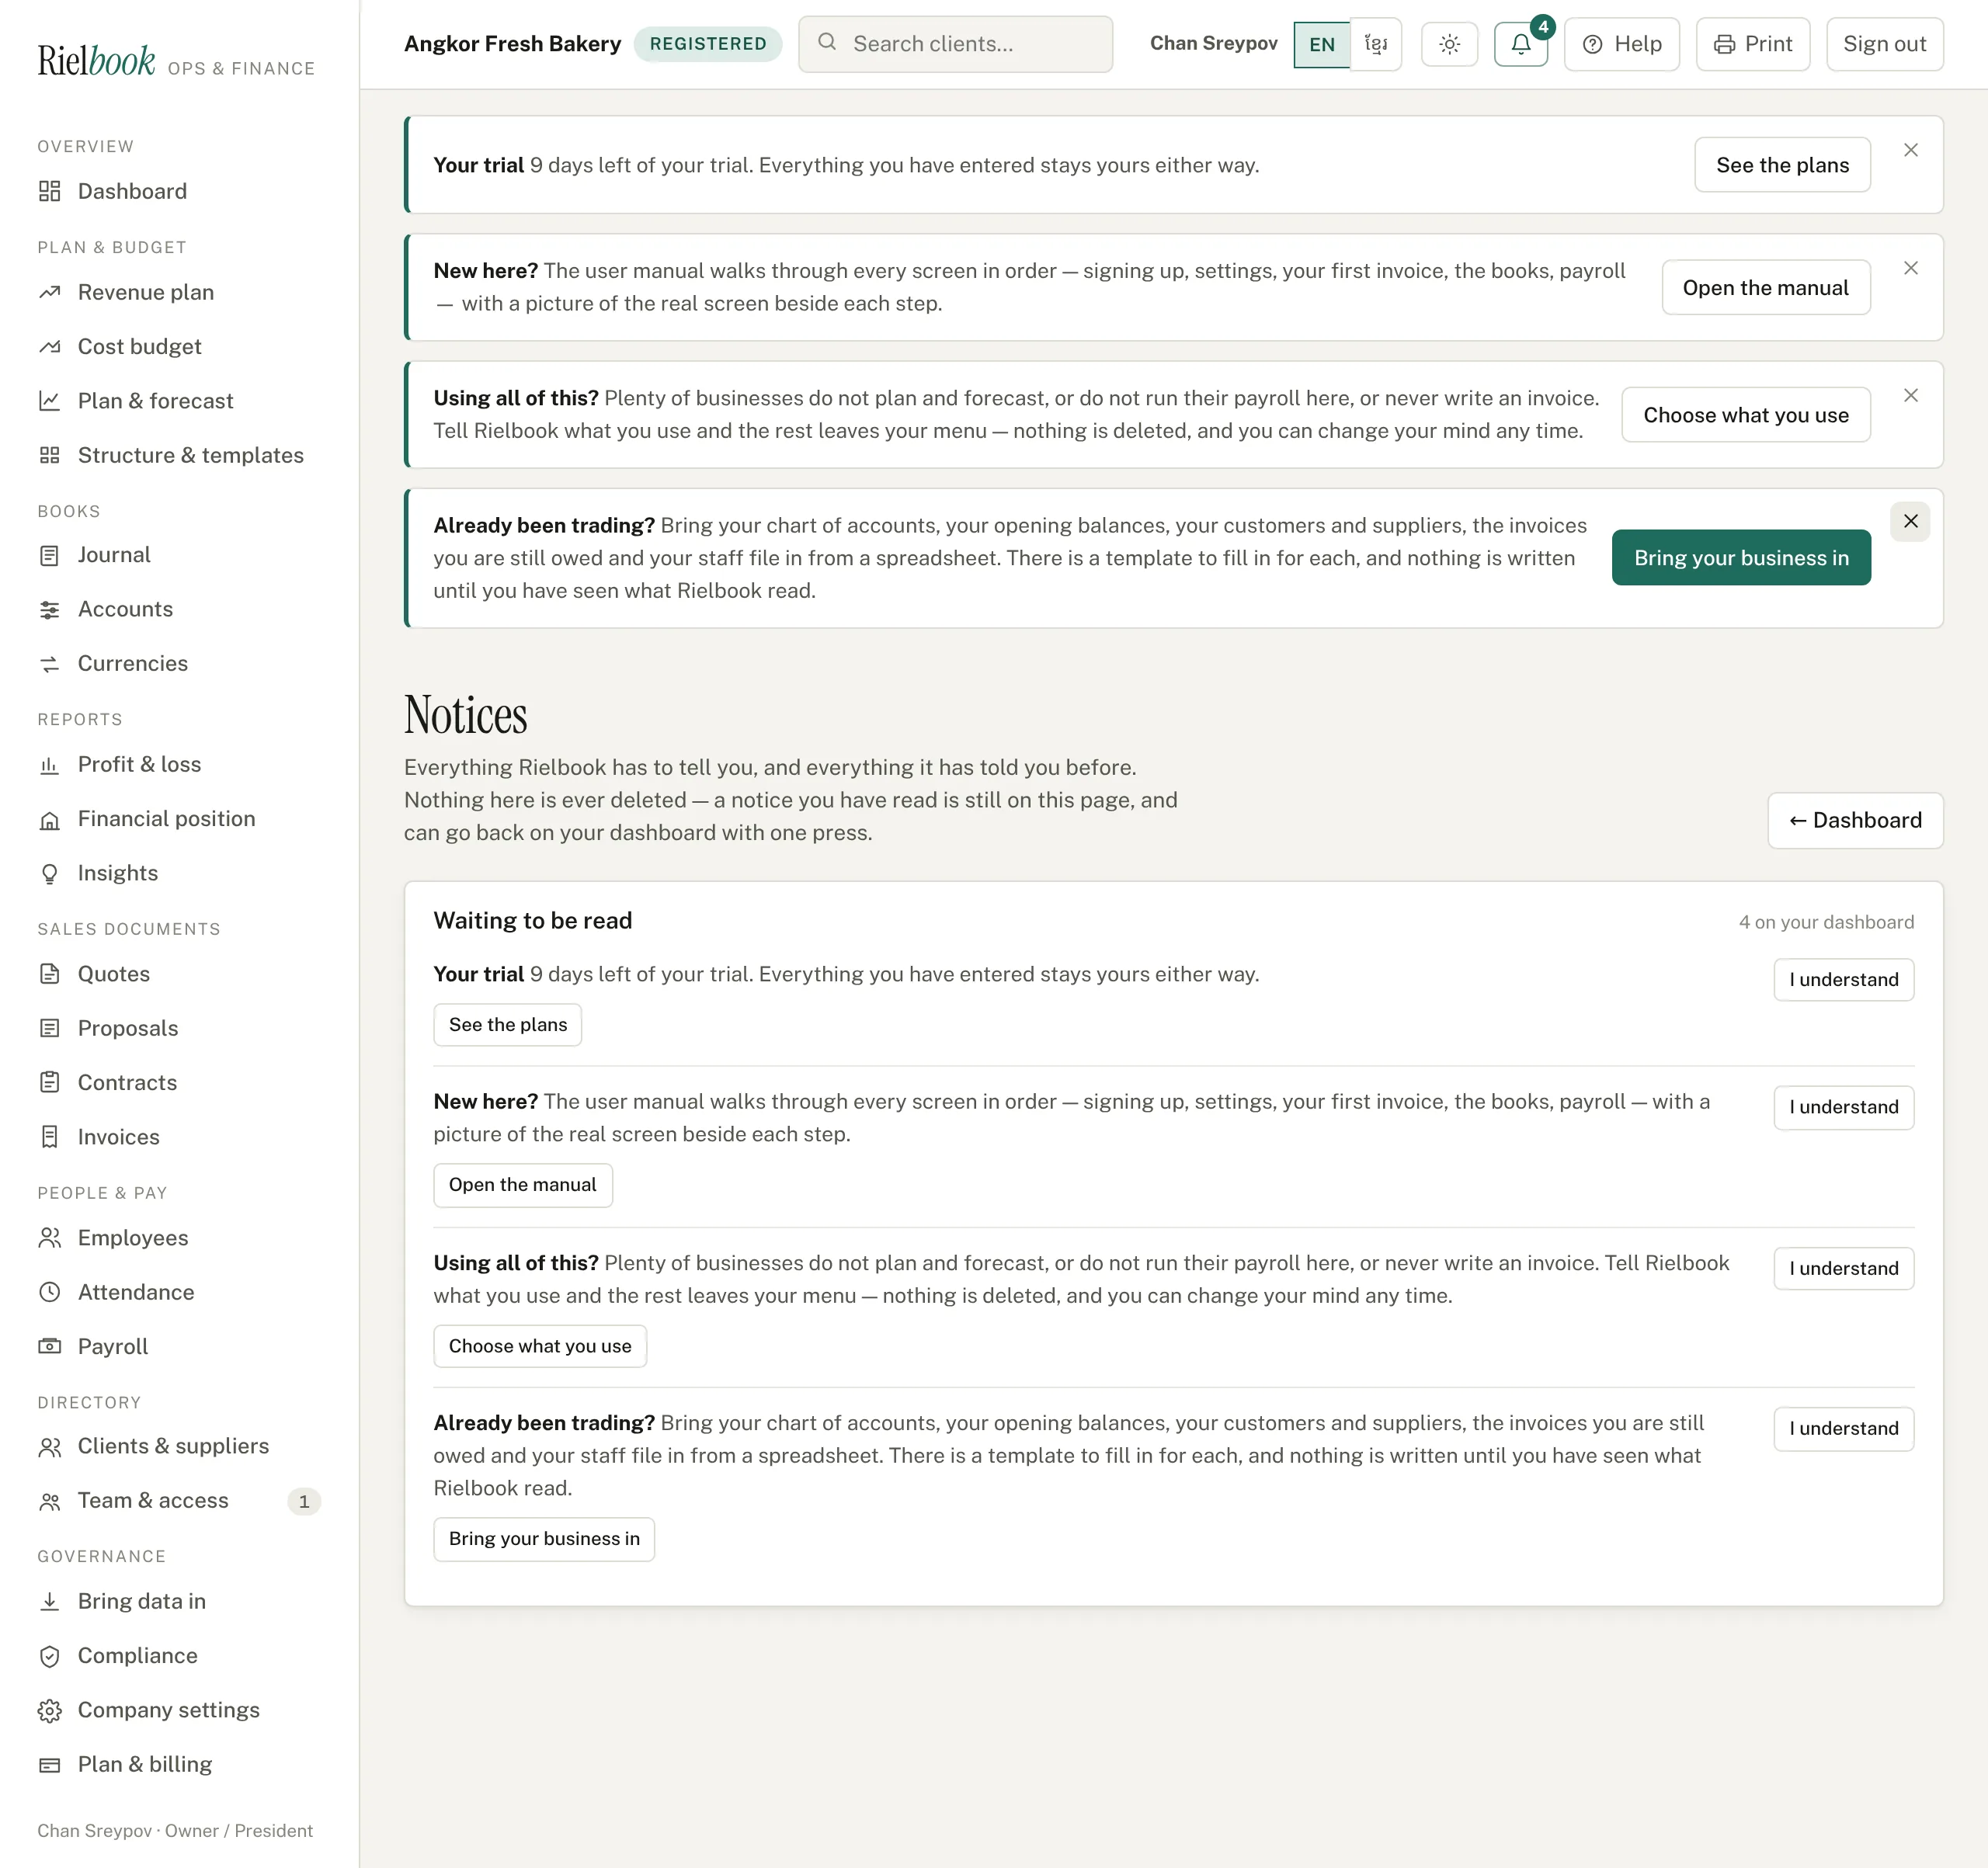Open Financial position report
The width and height of the screenshot is (1988, 1868).
point(179,819)
